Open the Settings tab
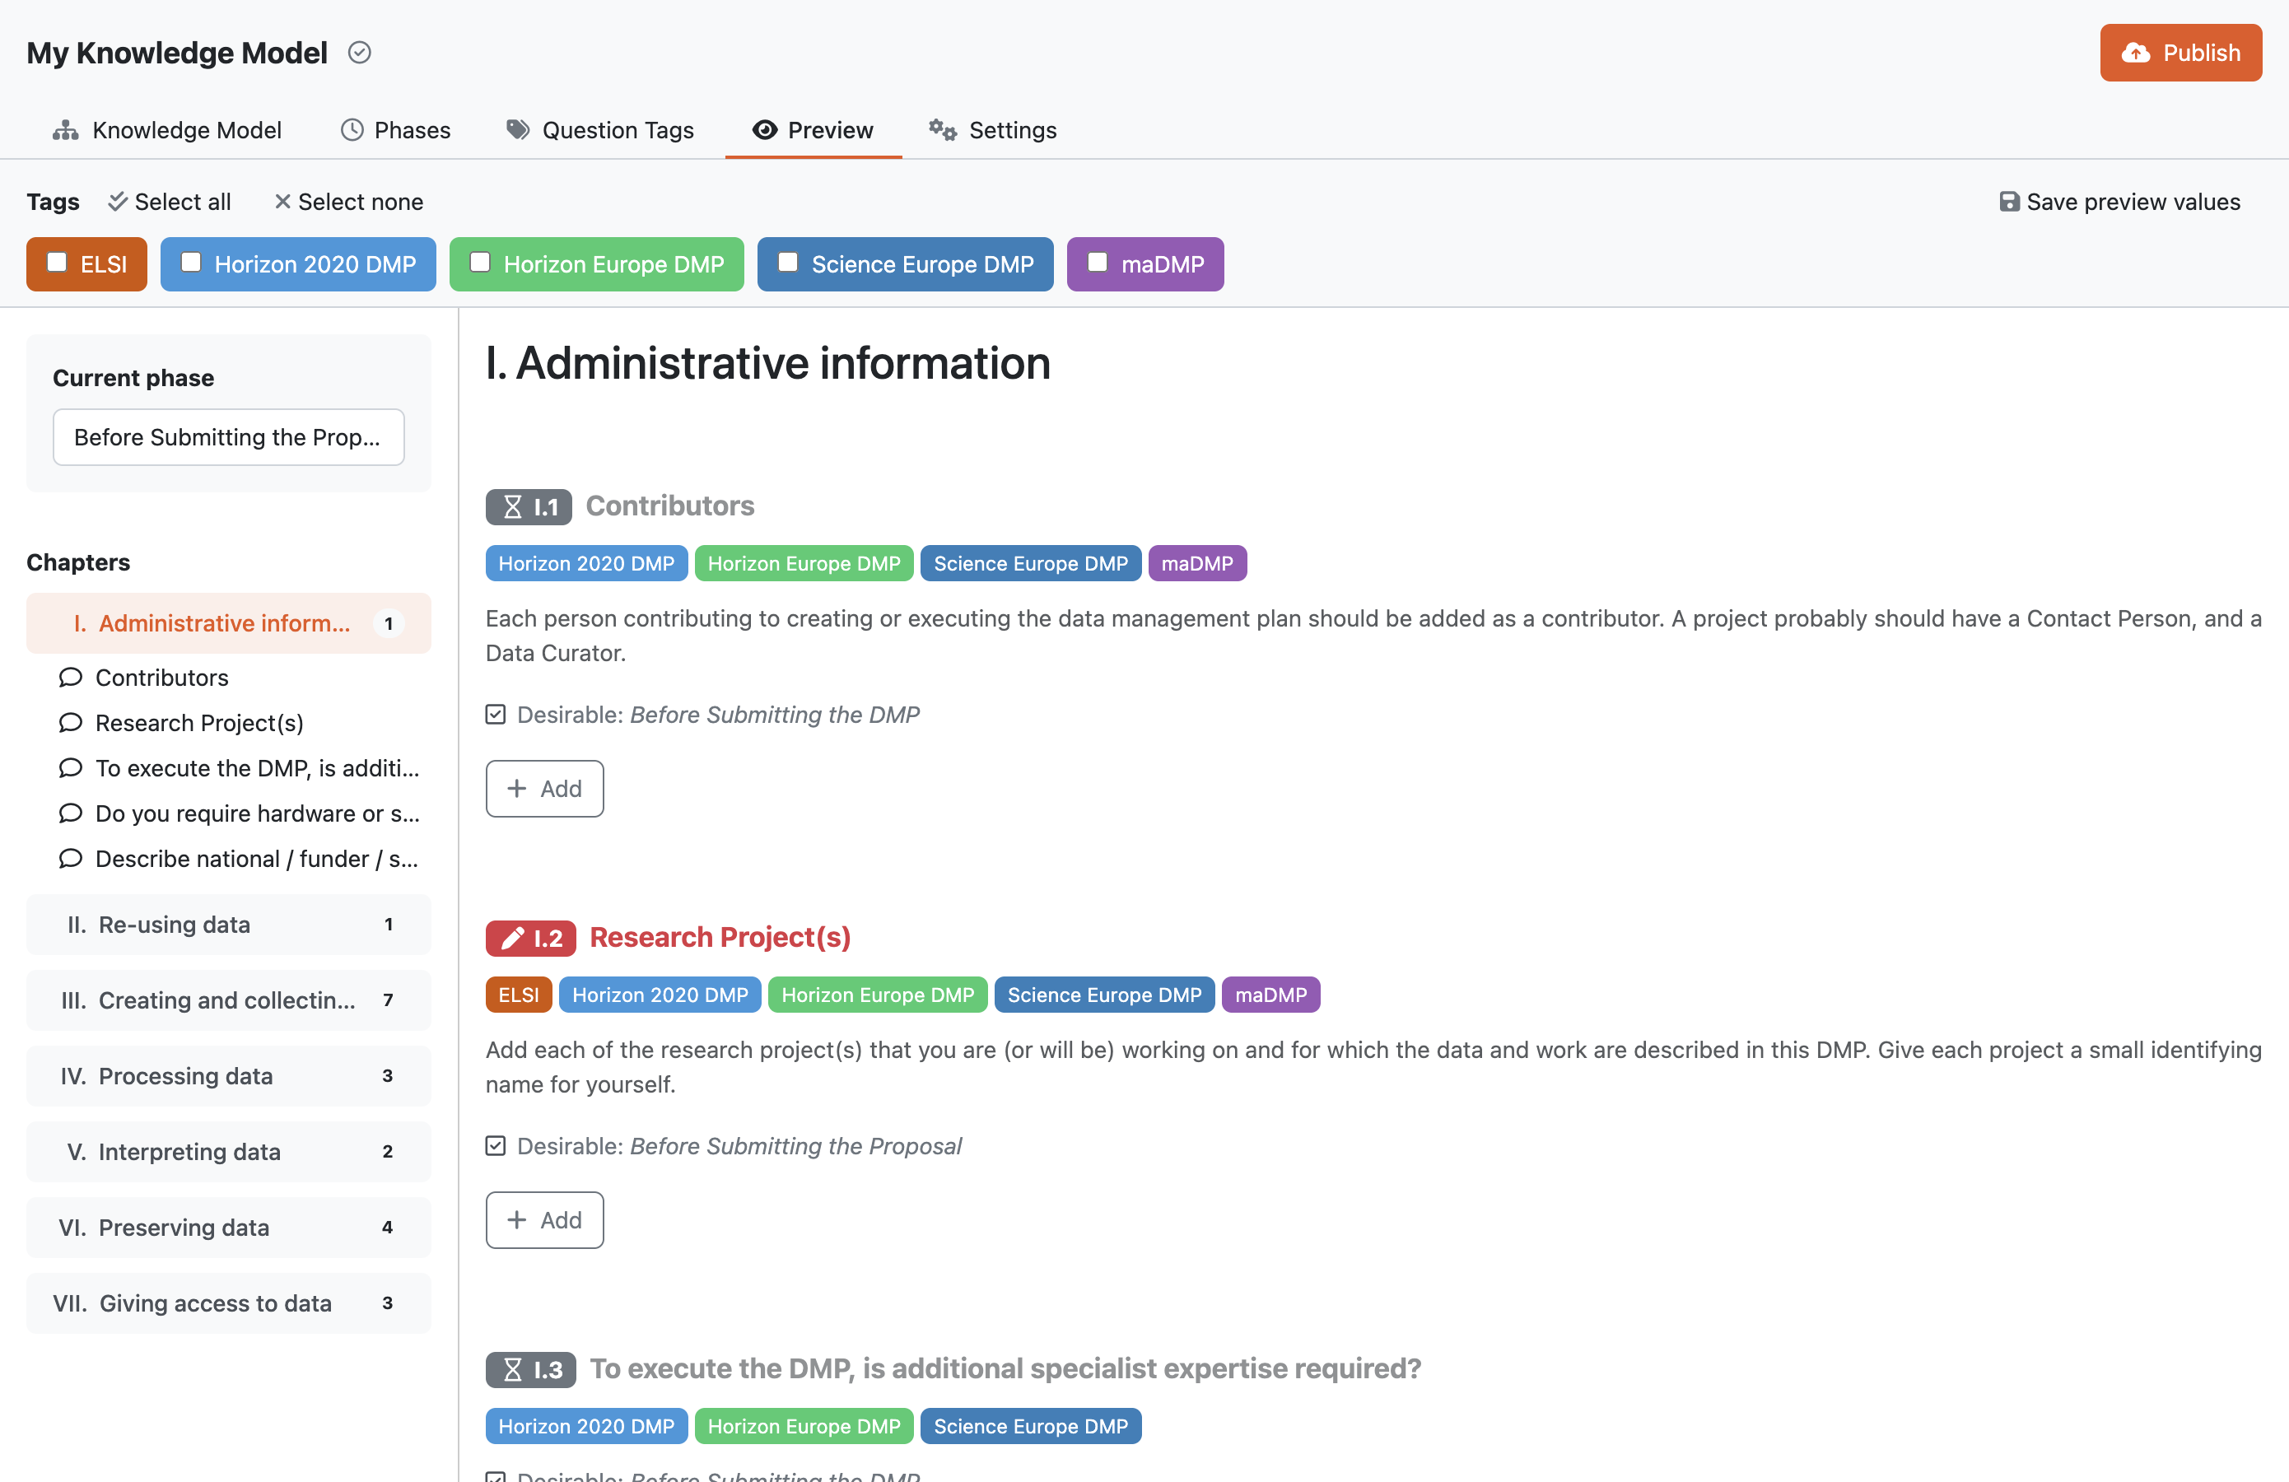This screenshot has width=2289, height=1482. [994, 130]
